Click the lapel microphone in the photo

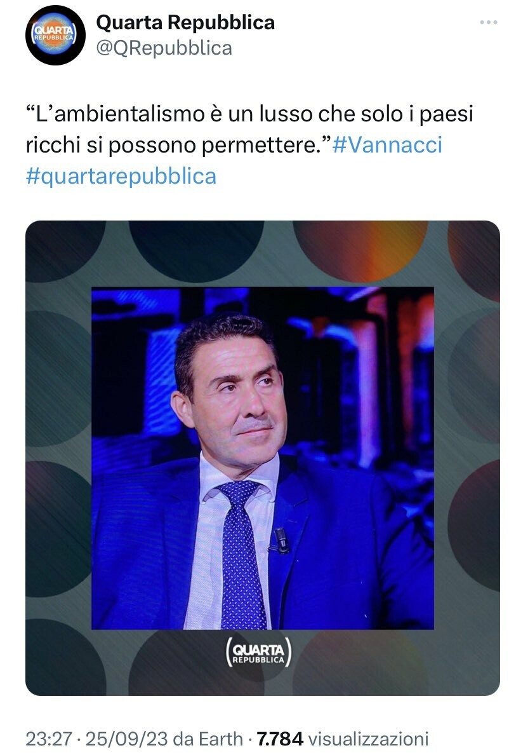pos(281,540)
